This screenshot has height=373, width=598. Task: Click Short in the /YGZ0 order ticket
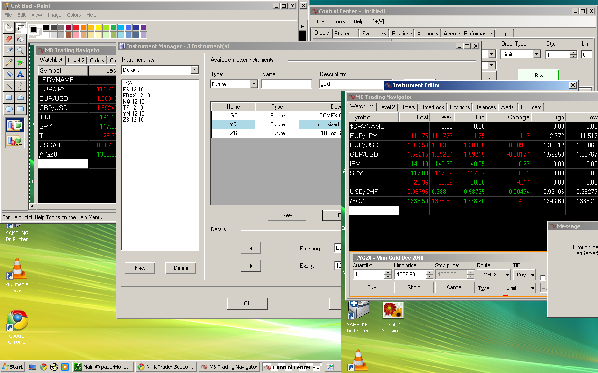pos(413,287)
